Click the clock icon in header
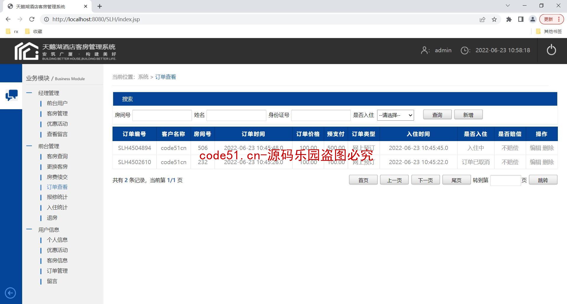Viewport: 567px width, 304px height. tap(465, 50)
